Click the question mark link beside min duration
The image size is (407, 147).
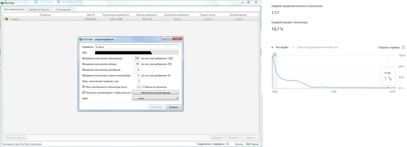pos(141,87)
